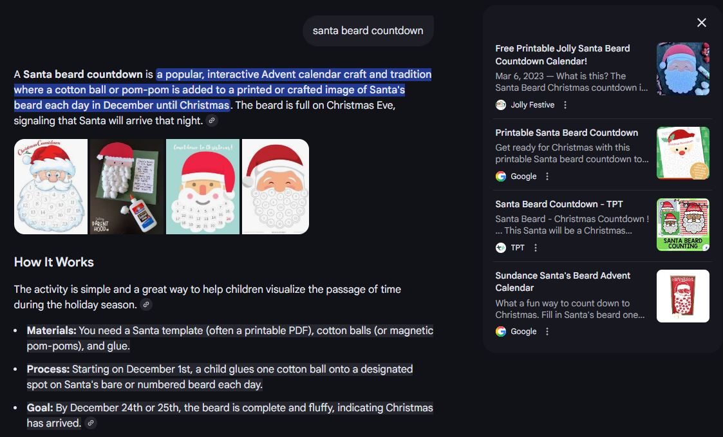Image resolution: width=723 pixels, height=437 pixels.
Task: Click the santa beard countdown search field
Action: pos(368,30)
